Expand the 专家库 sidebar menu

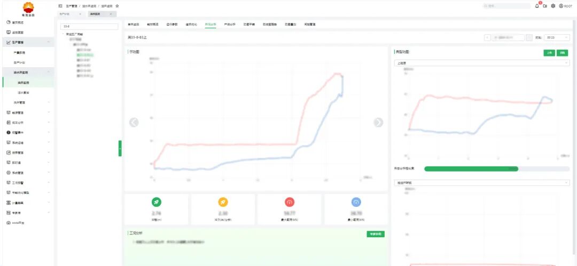coord(49,213)
